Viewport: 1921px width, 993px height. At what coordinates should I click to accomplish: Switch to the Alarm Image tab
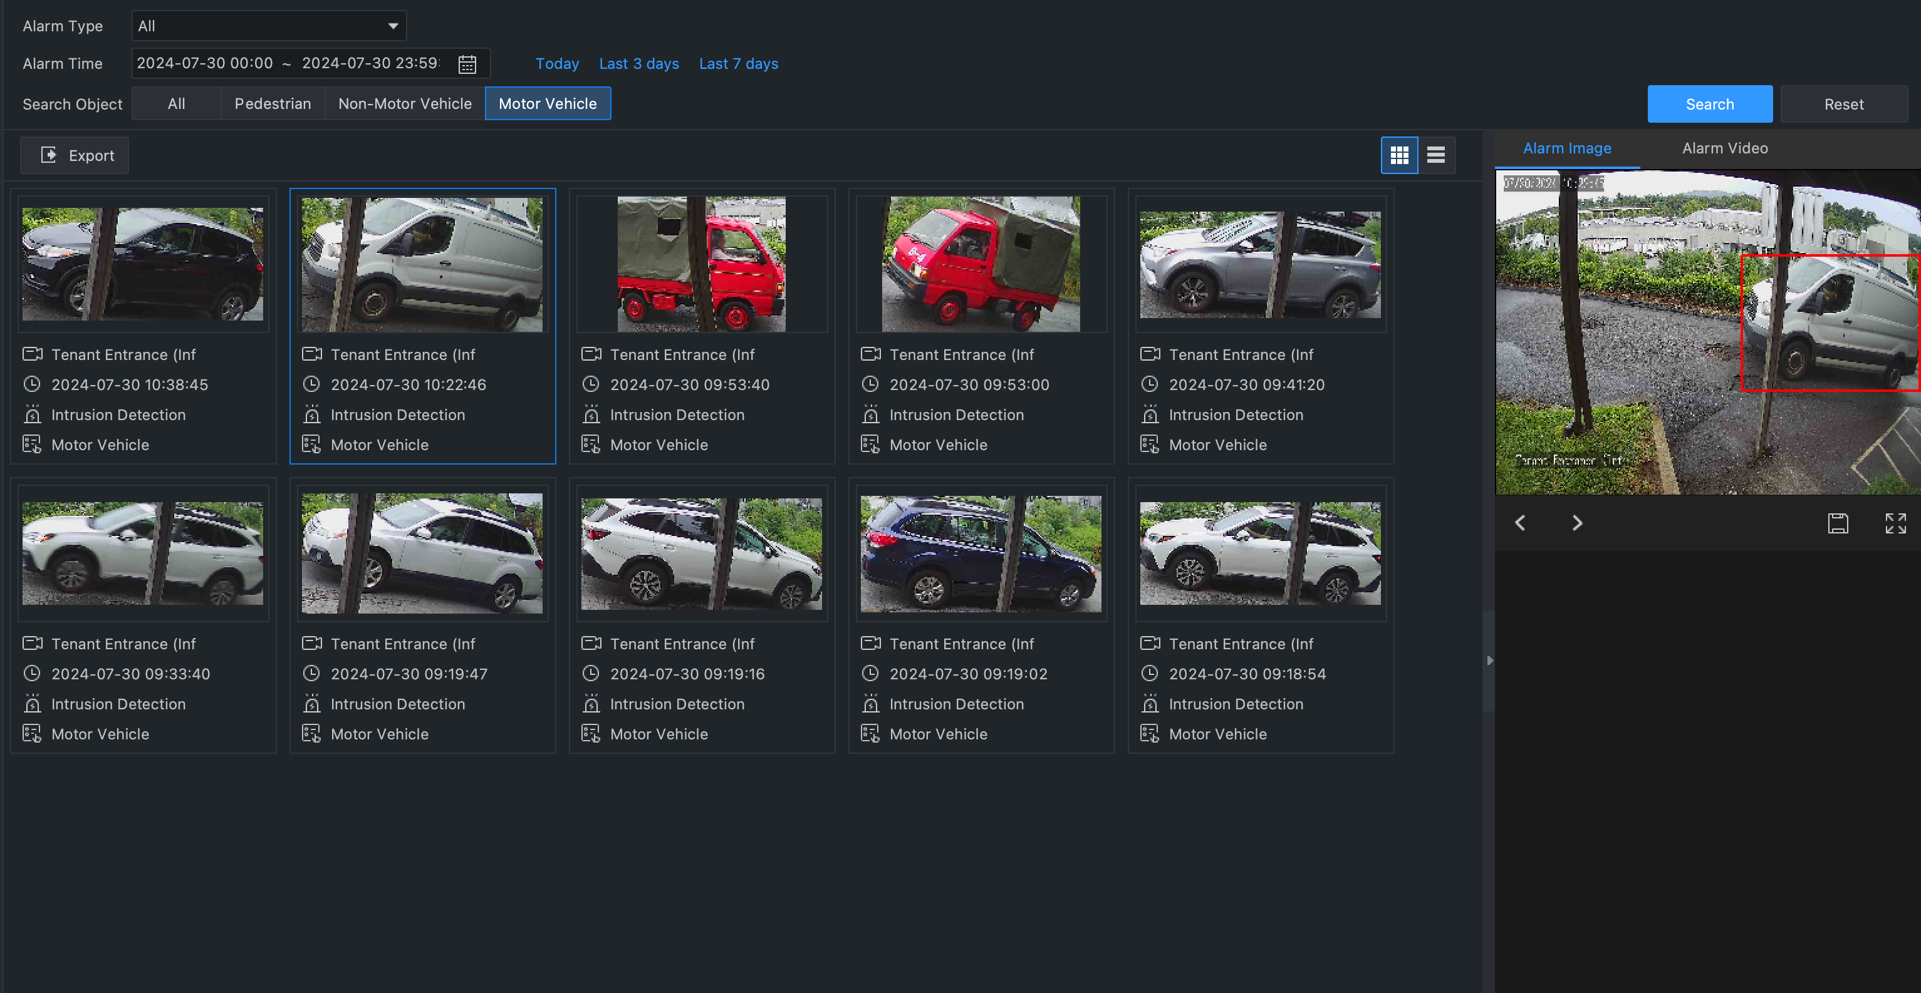(x=1566, y=148)
